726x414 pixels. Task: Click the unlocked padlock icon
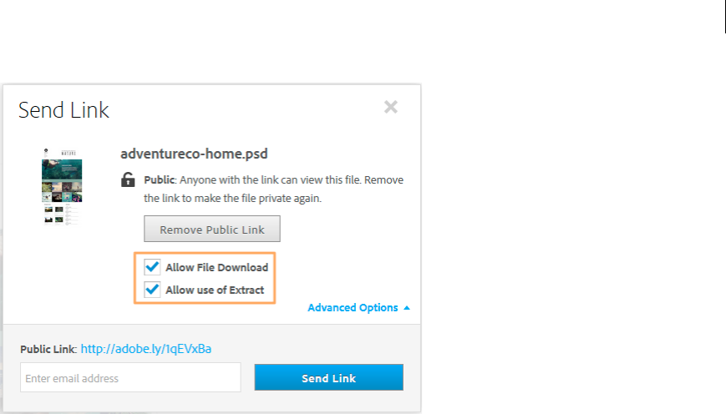point(128,179)
